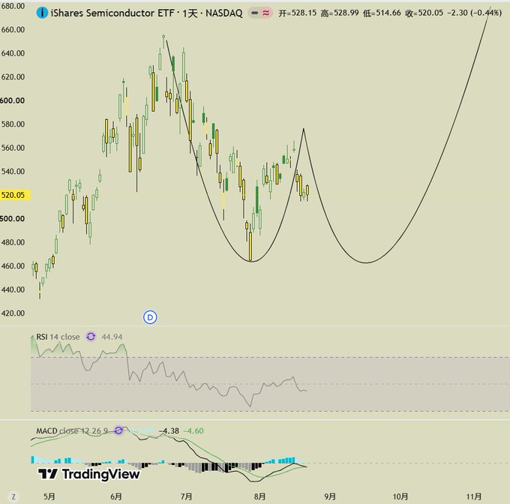The image size is (510, 504).
Task: Click the 440.00 price axis label
Action: (13, 289)
